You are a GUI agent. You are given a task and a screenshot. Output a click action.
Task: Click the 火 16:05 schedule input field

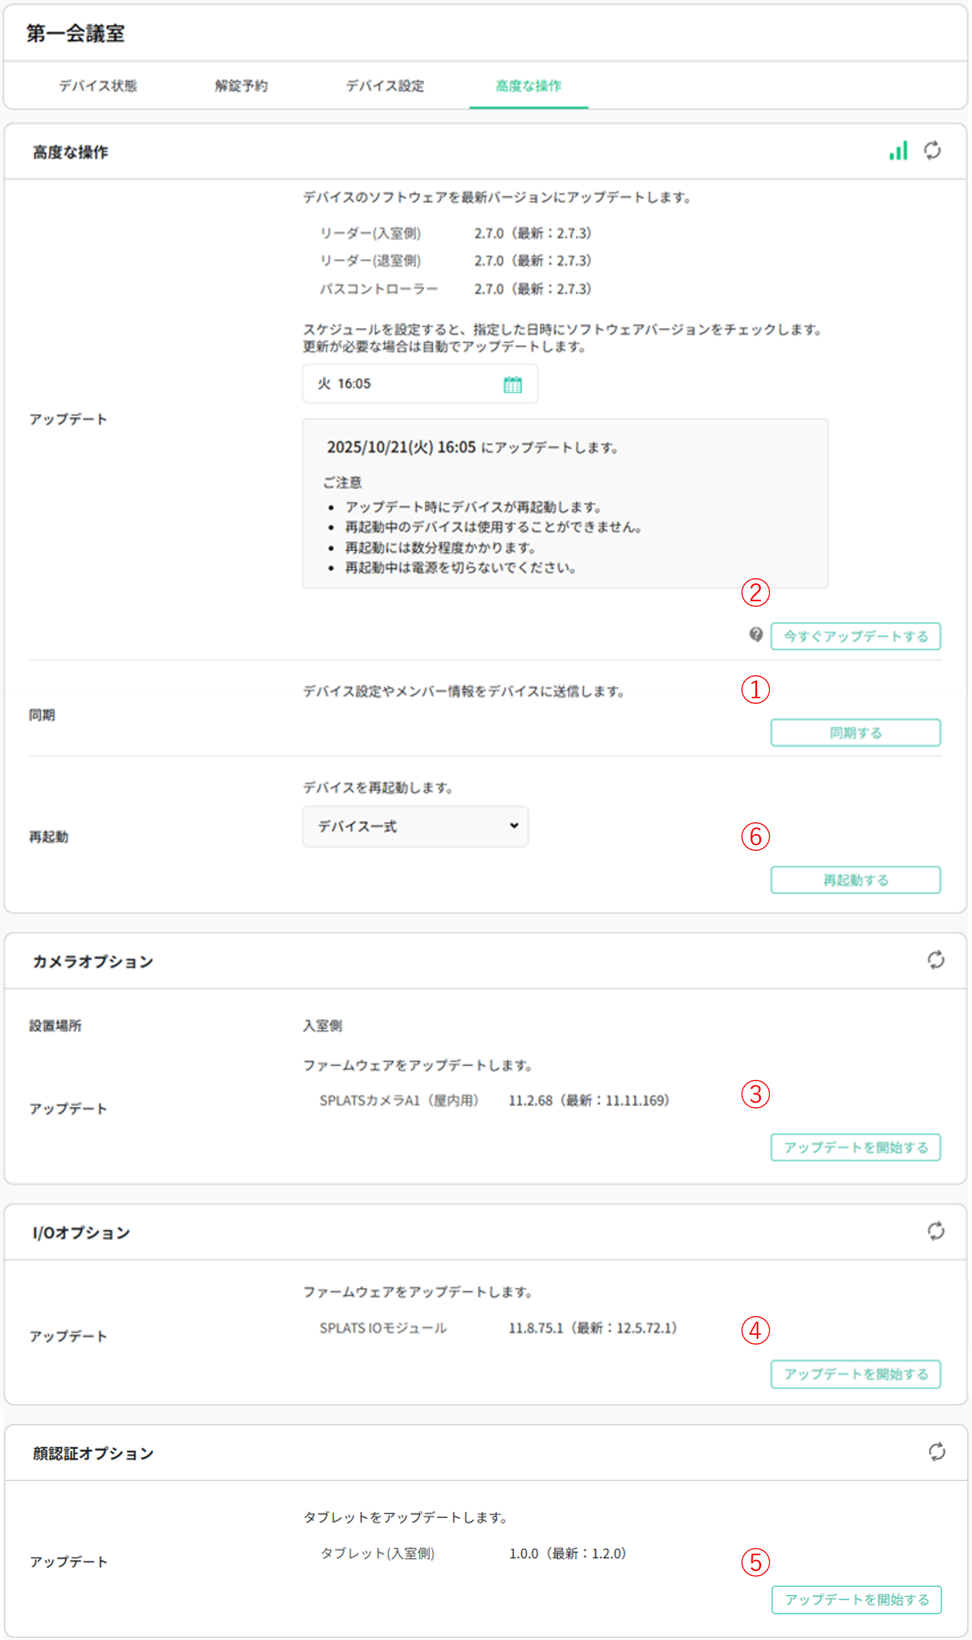tap(420, 384)
